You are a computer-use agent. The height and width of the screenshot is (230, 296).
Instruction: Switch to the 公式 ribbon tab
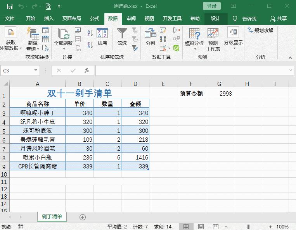[95, 19]
